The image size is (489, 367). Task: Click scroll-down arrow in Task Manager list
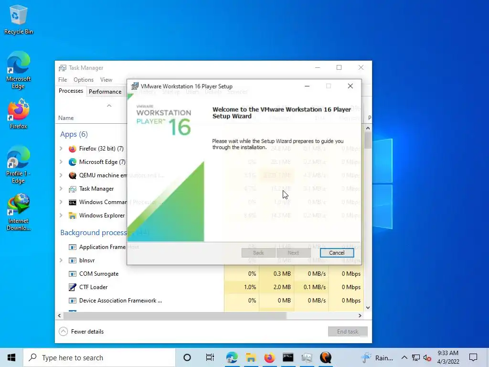click(368, 308)
